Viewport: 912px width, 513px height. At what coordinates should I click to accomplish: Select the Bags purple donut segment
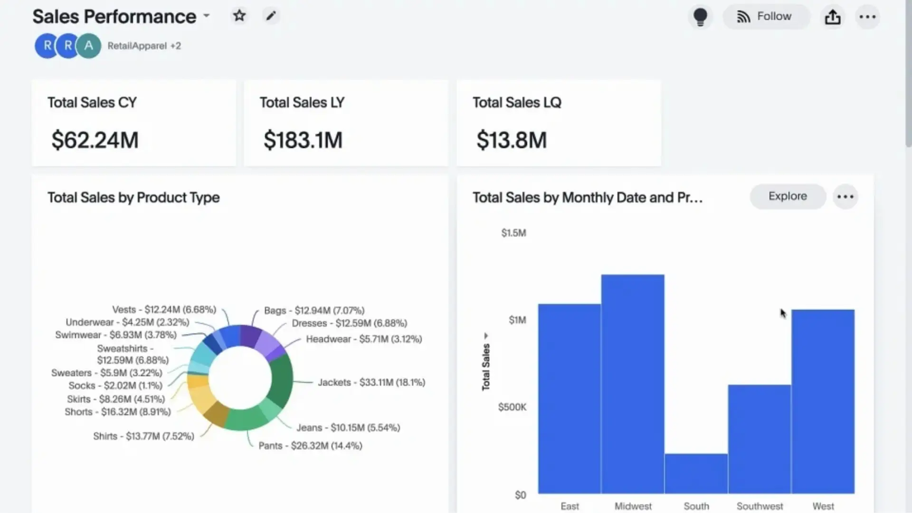point(249,336)
